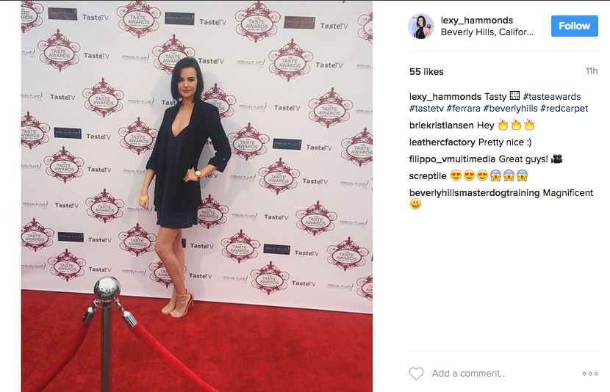
Task: Open the 55 likes list
Action: (x=426, y=71)
